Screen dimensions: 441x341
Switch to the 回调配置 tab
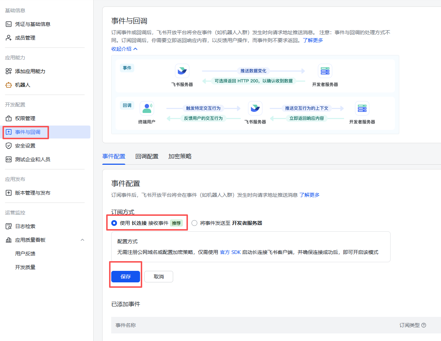(147, 156)
